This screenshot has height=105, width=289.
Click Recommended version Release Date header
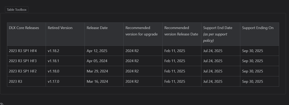click(x=182, y=34)
